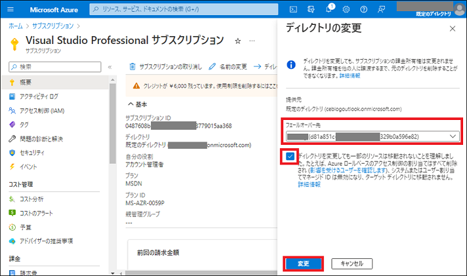Go to サブスクリプション breadcrumb link
467x276 pixels.
tap(52, 26)
